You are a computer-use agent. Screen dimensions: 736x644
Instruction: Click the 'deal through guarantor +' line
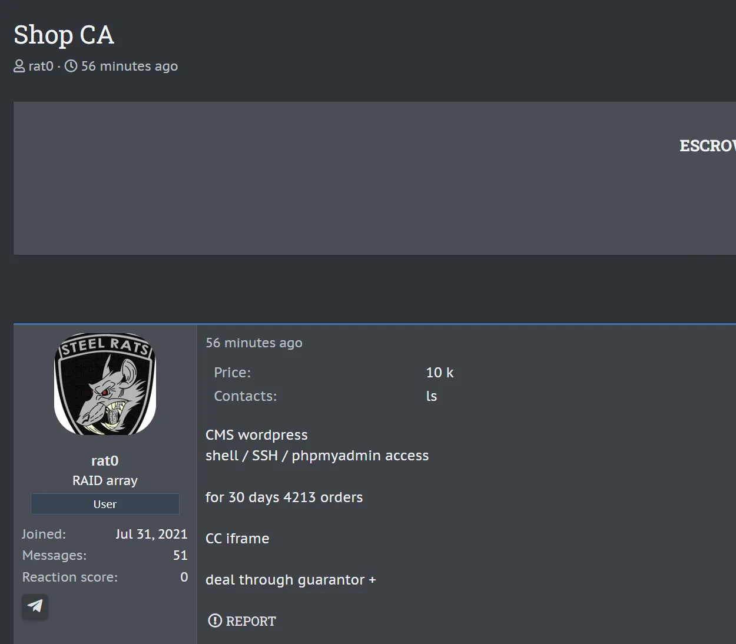point(290,580)
